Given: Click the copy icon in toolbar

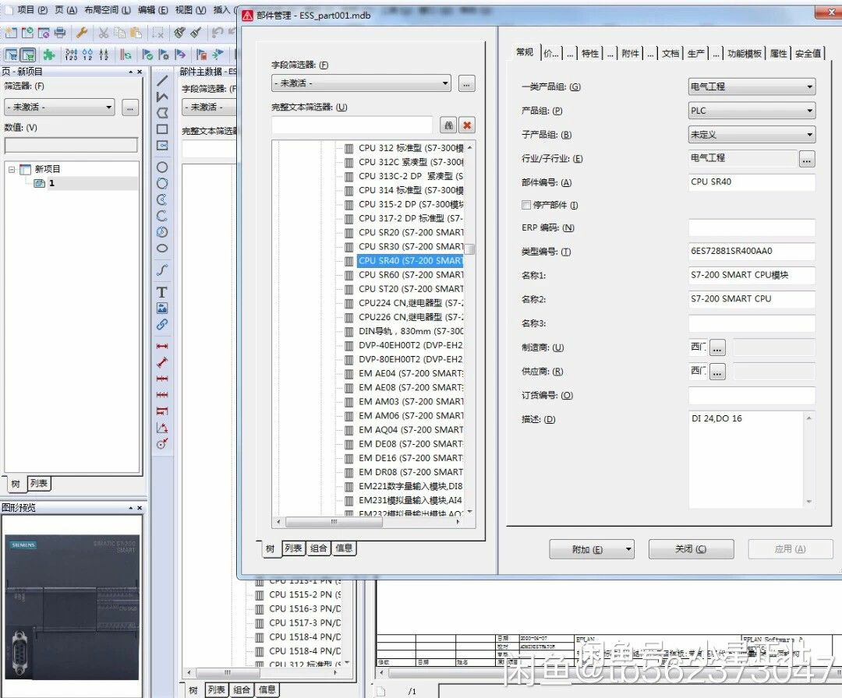Looking at the screenshot, I should click(120, 33).
